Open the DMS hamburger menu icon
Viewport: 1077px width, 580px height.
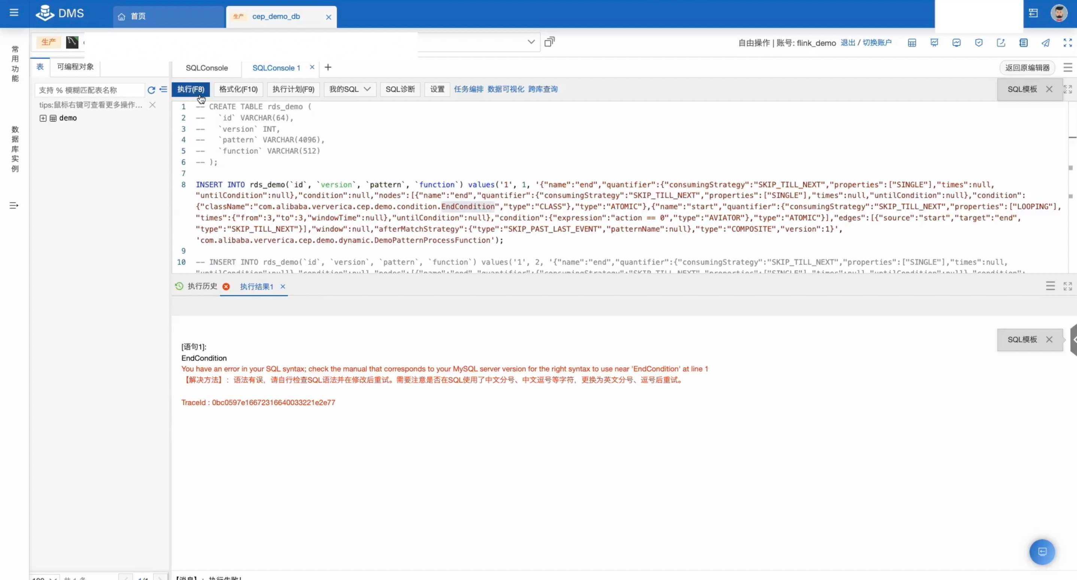[x=14, y=13]
